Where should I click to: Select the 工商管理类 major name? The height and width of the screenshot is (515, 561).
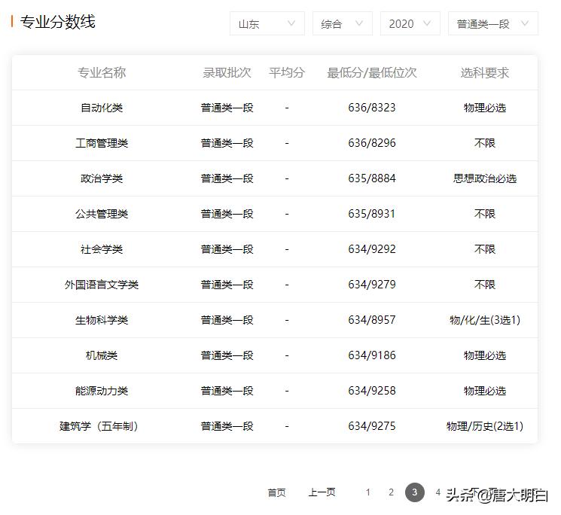[x=102, y=143]
